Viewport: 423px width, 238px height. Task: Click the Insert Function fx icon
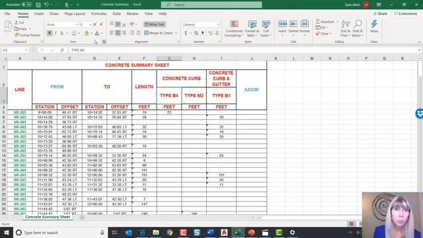62,50
